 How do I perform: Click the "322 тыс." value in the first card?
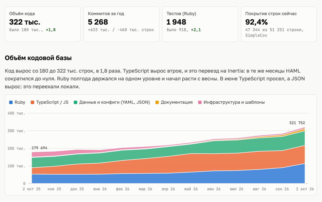coord(25,22)
